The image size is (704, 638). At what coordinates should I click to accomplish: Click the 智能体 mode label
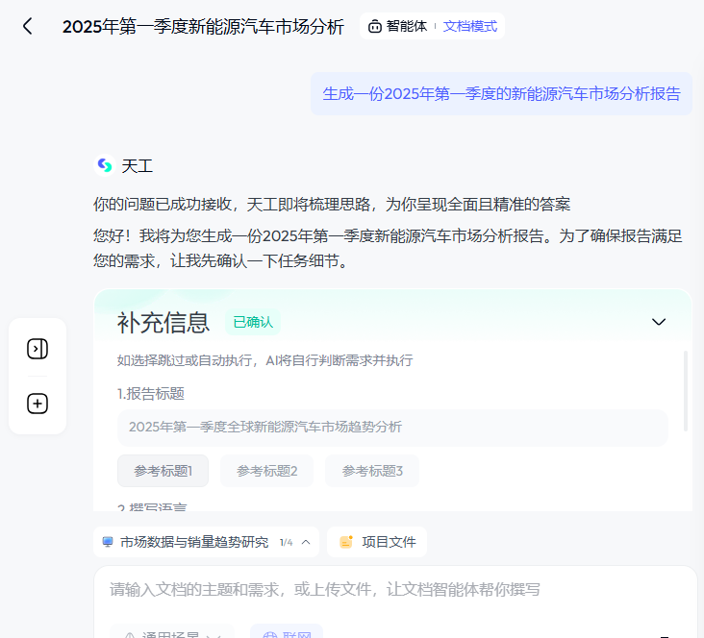click(x=406, y=27)
